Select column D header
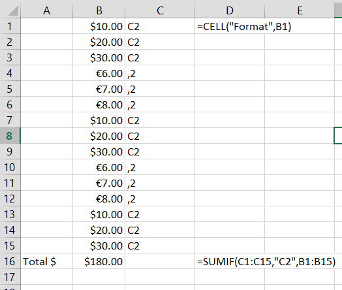The width and height of the screenshot is (342, 290). coord(230,10)
